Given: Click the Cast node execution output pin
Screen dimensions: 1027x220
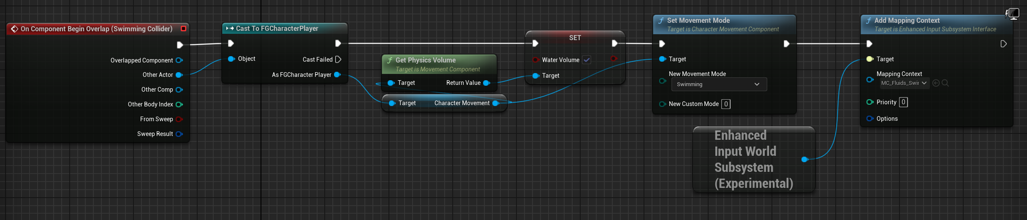Looking at the screenshot, I should [338, 43].
